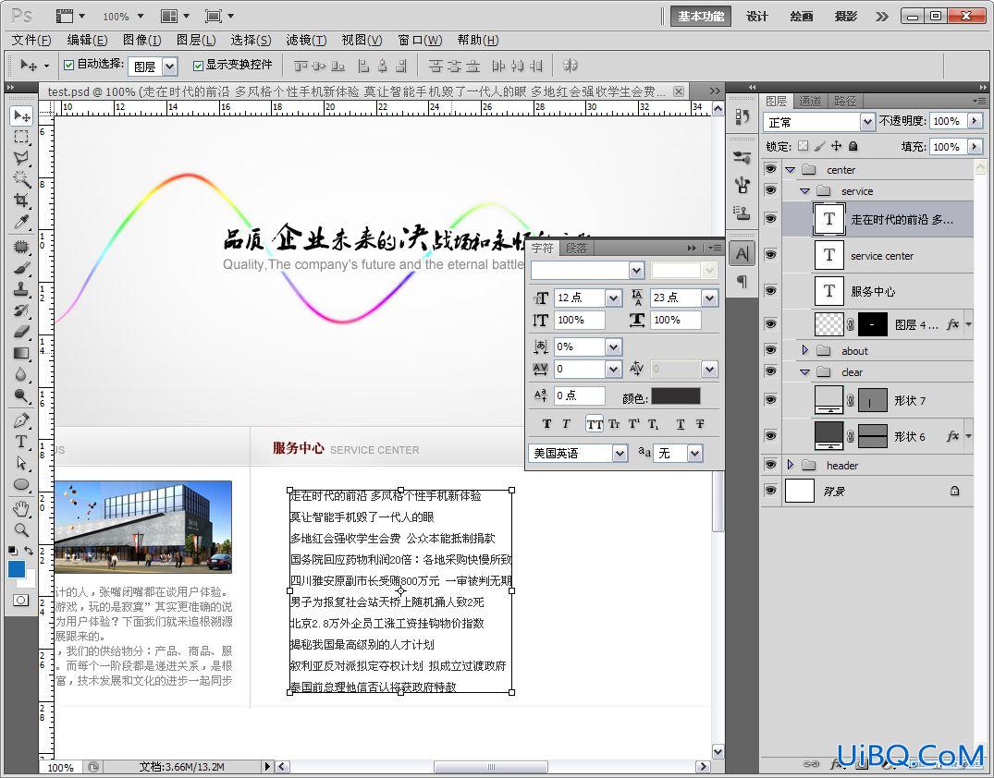This screenshot has width=994, height=778.
Task: Select the Crop tool
Action: click(21, 201)
